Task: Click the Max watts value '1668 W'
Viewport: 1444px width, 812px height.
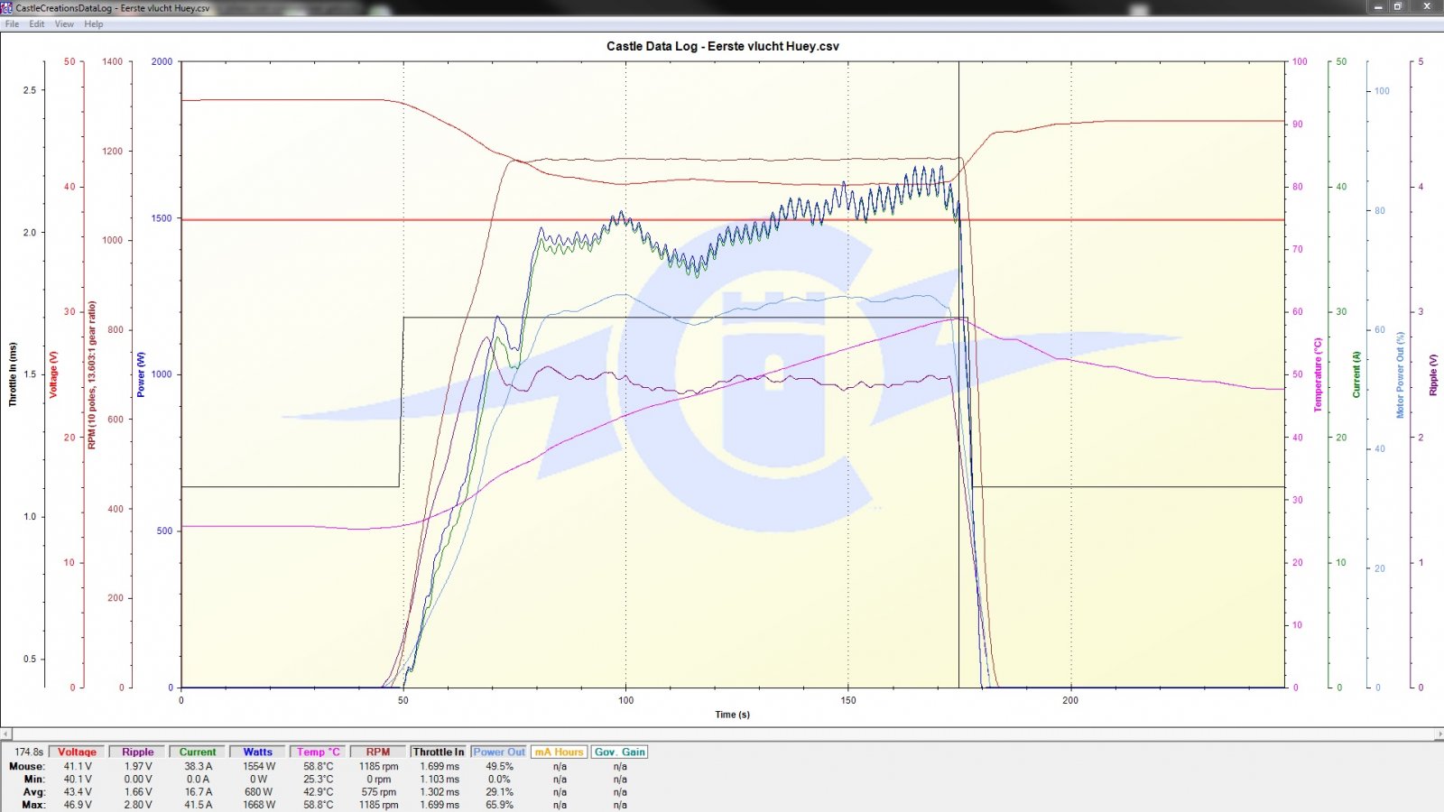Action: (x=259, y=805)
